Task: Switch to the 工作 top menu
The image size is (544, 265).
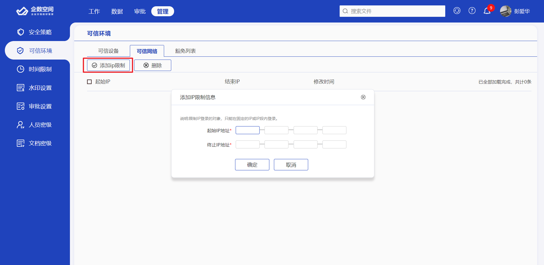Action: (x=94, y=11)
